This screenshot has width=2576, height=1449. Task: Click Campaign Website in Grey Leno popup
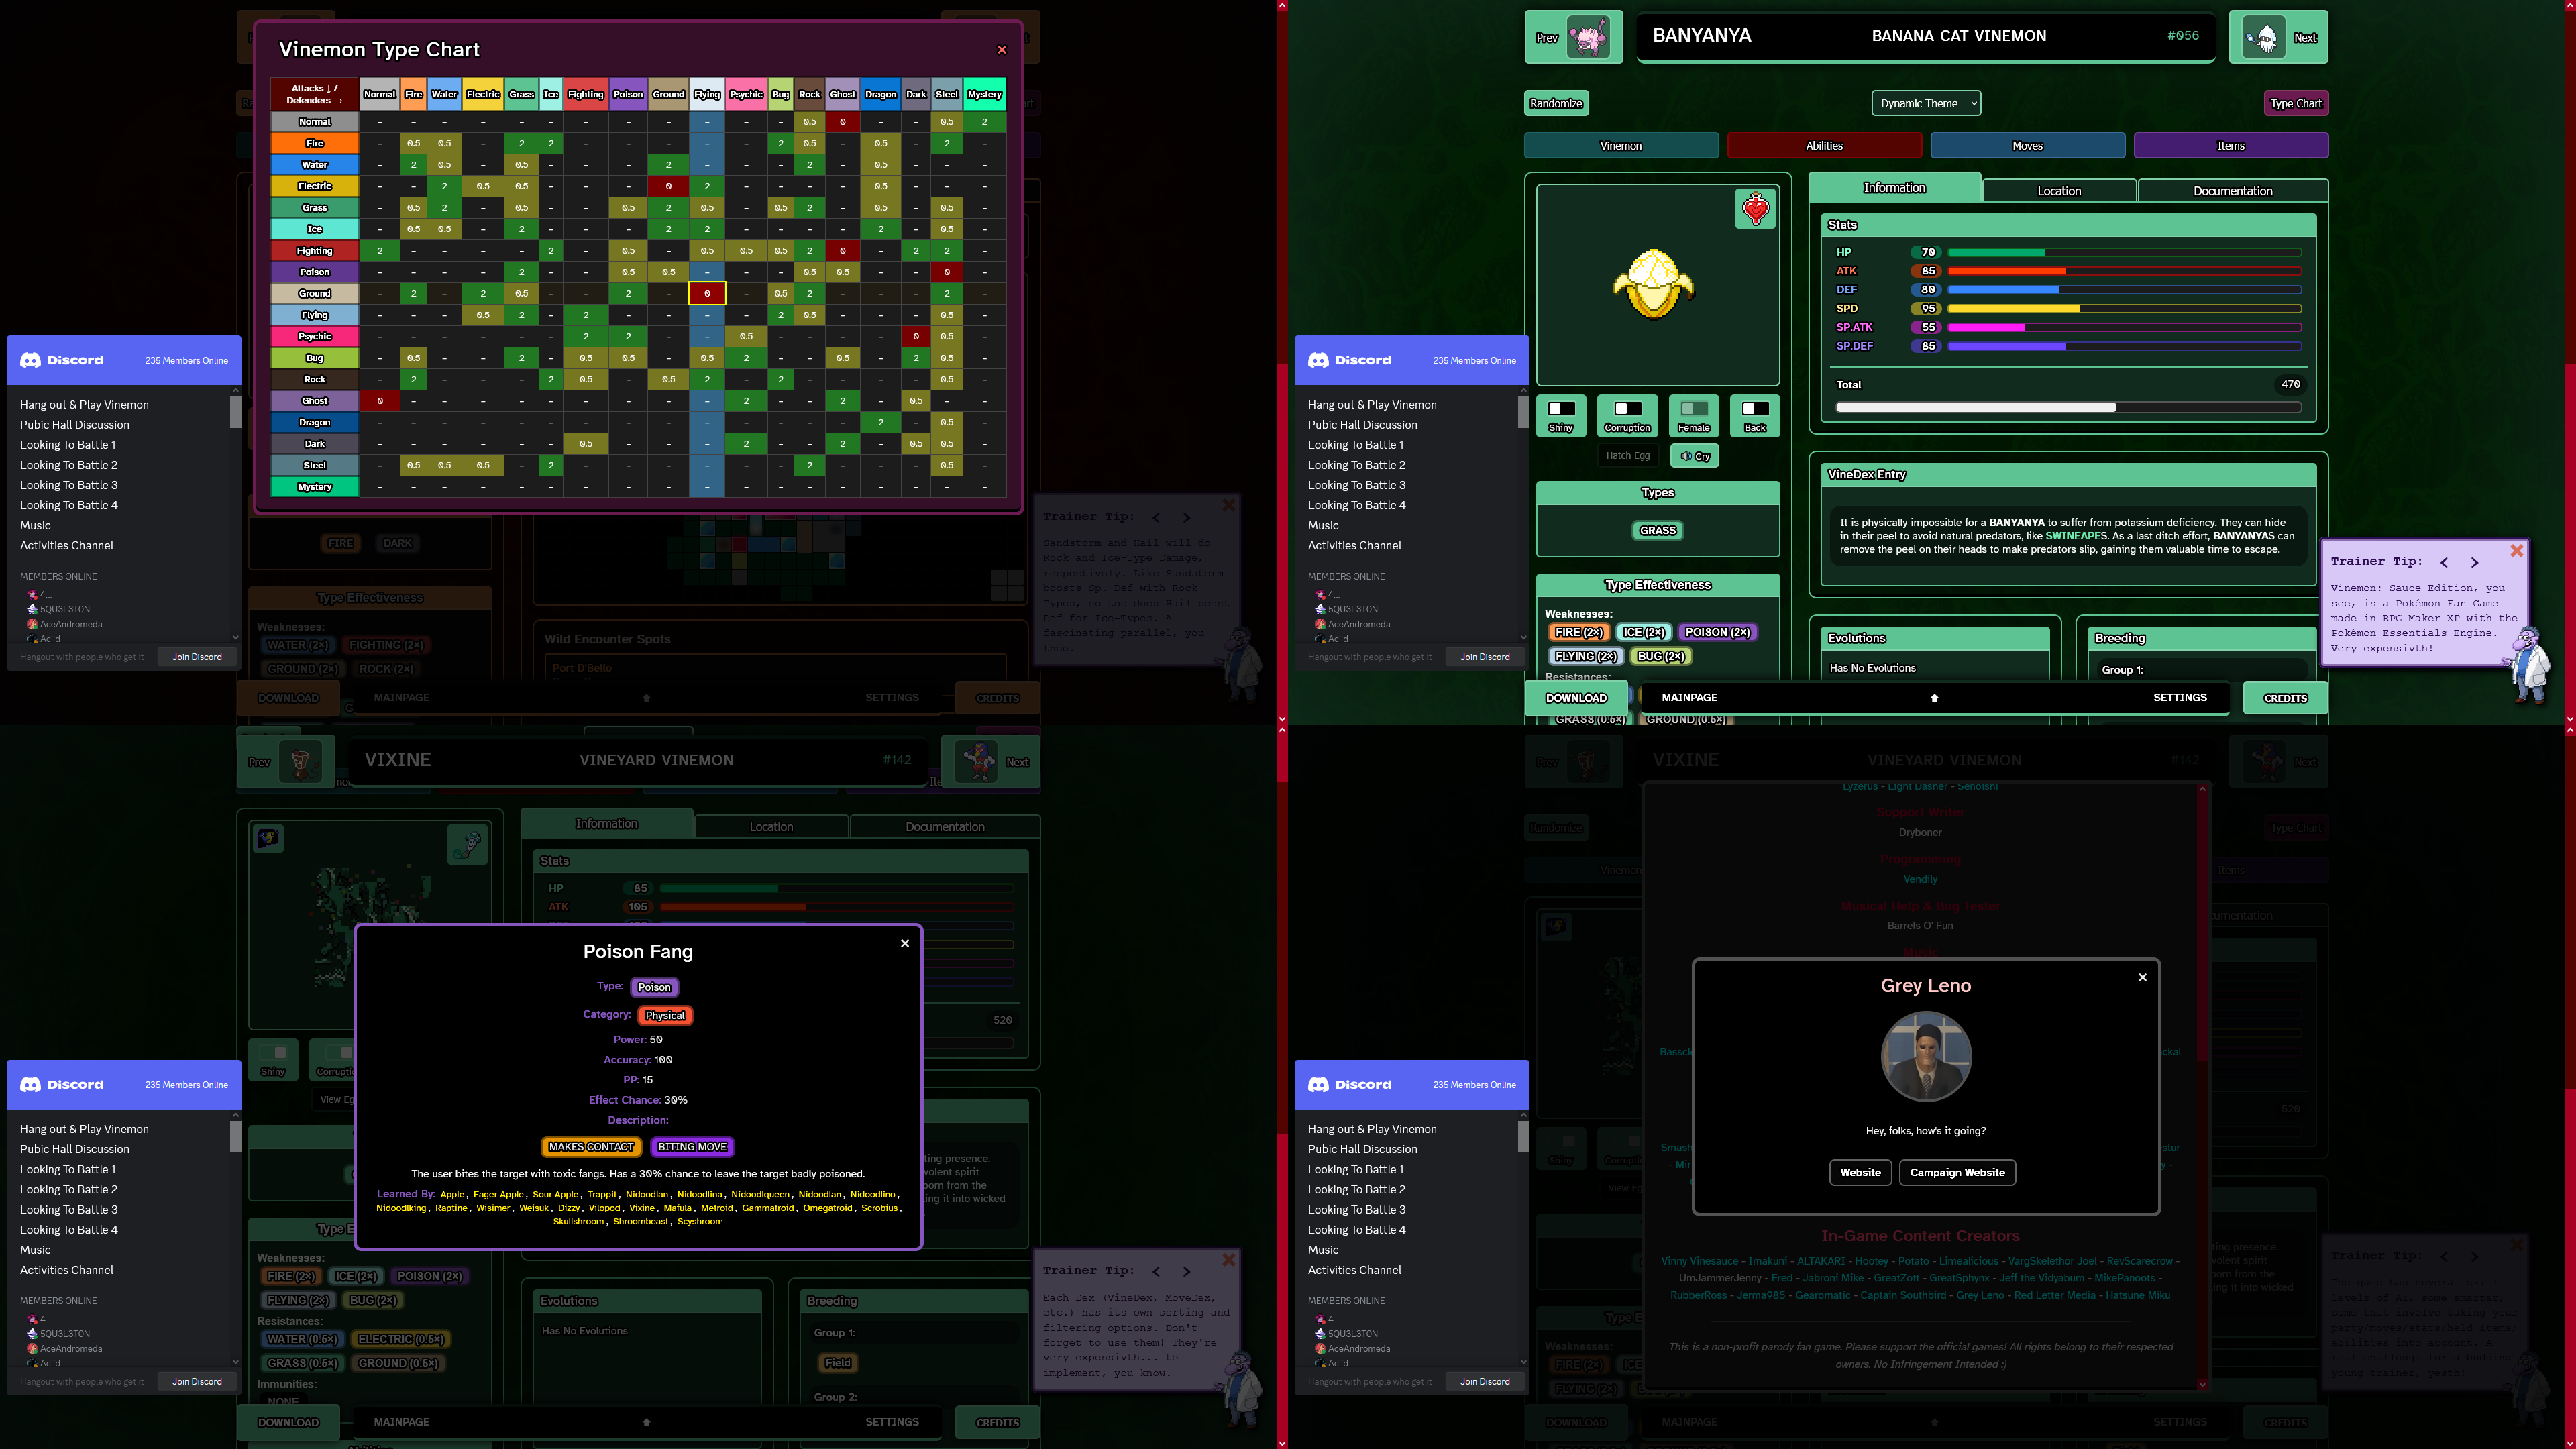(x=1957, y=1172)
